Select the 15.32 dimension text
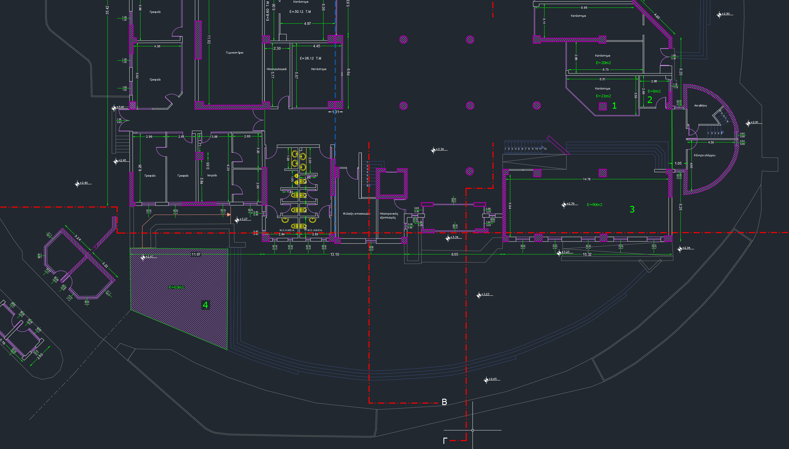The height and width of the screenshot is (449, 789). pyautogui.click(x=587, y=254)
